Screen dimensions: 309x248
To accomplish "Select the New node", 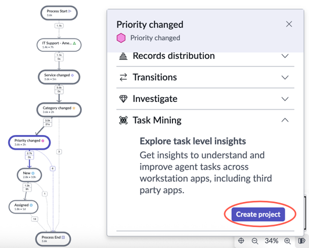I will tap(30, 175).
